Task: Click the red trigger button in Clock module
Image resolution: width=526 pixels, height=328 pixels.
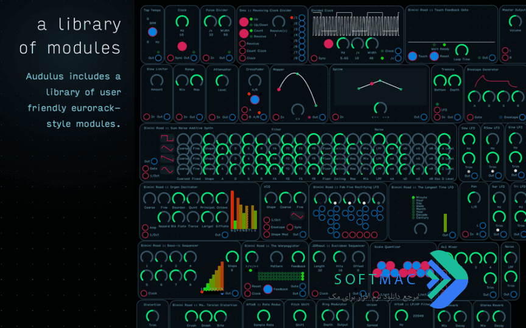Action: pyautogui.click(x=182, y=46)
